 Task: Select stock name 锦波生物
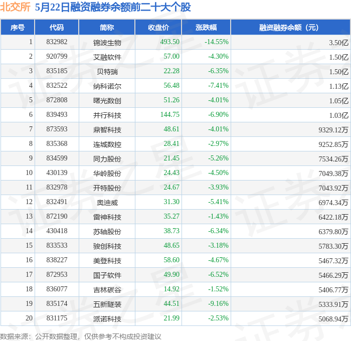(x=107, y=43)
